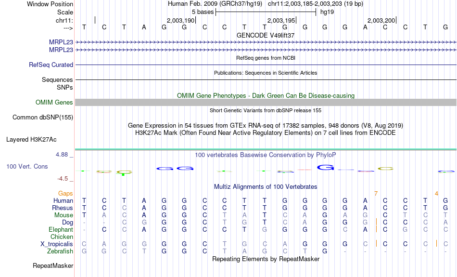This screenshot has height=277, width=457.
Task: Click Multiz Alignments of 100 Vertebrates title
Action: tap(266, 187)
